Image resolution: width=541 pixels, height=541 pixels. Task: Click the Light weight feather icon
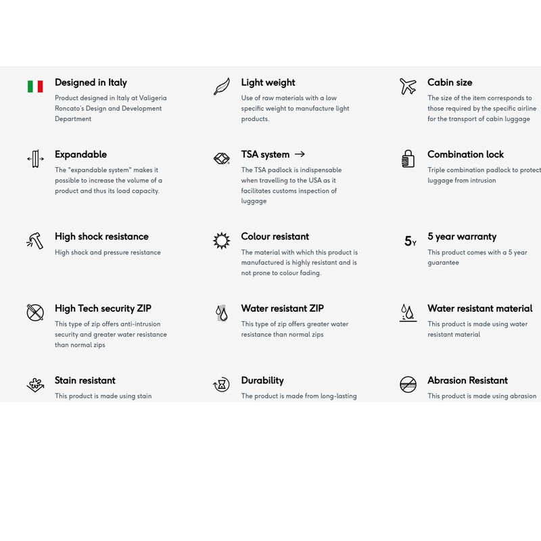point(221,87)
